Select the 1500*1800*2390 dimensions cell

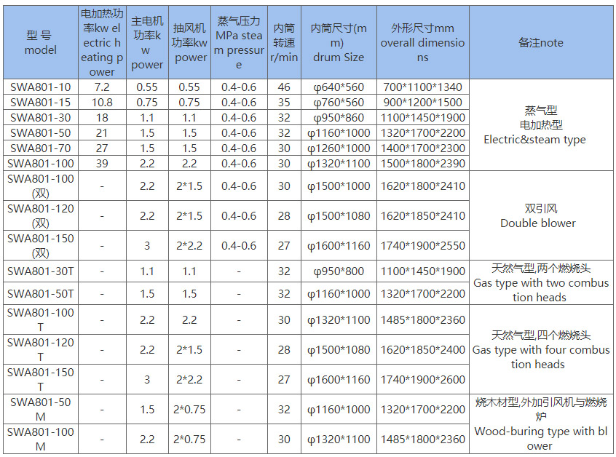422,164
